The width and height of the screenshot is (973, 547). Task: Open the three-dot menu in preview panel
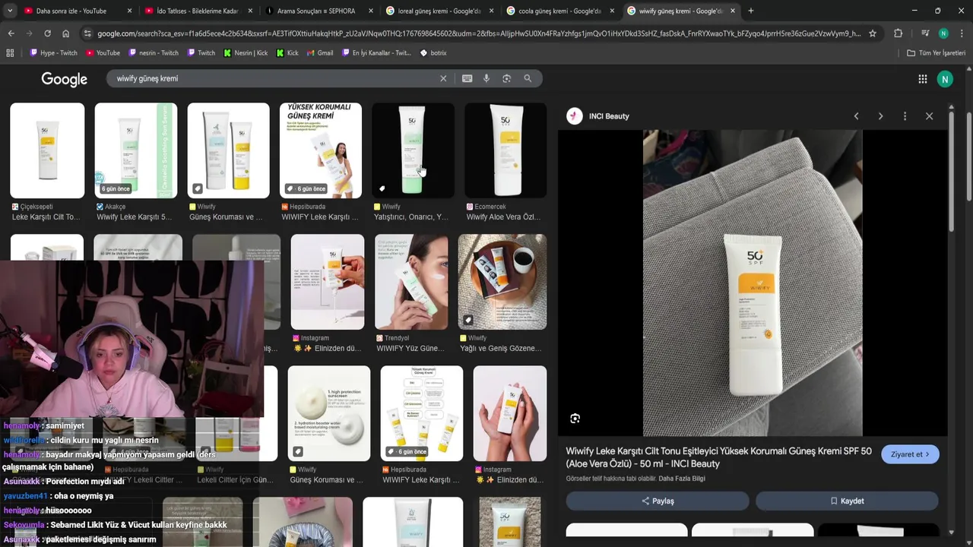pos(905,116)
